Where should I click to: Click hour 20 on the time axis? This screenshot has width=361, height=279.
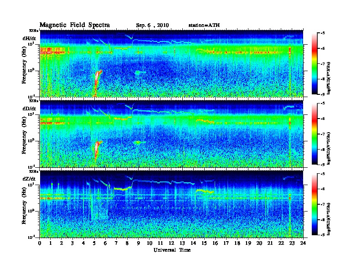259,243
